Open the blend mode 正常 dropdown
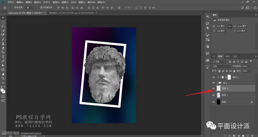The image size is (258, 137). [221, 67]
